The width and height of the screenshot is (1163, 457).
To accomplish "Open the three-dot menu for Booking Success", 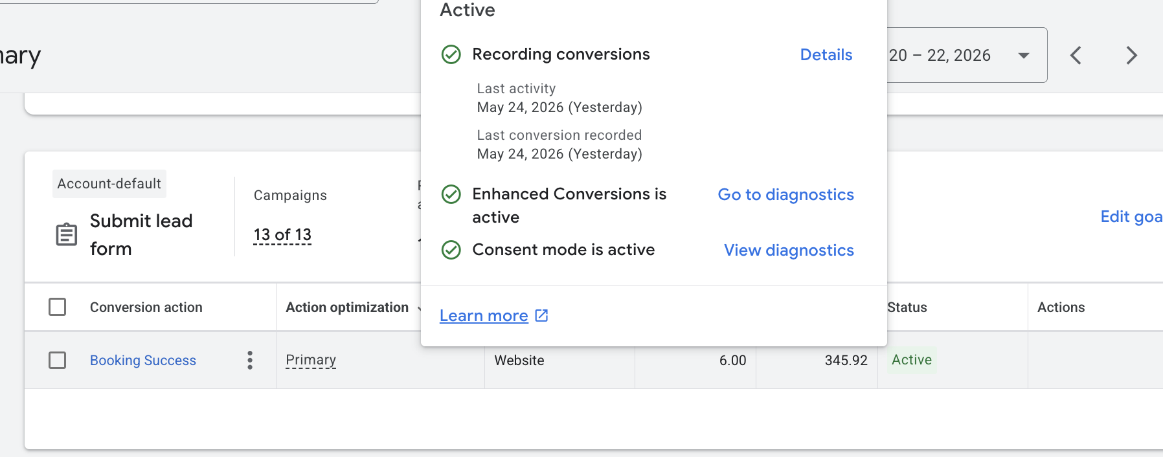I will (x=250, y=361).
